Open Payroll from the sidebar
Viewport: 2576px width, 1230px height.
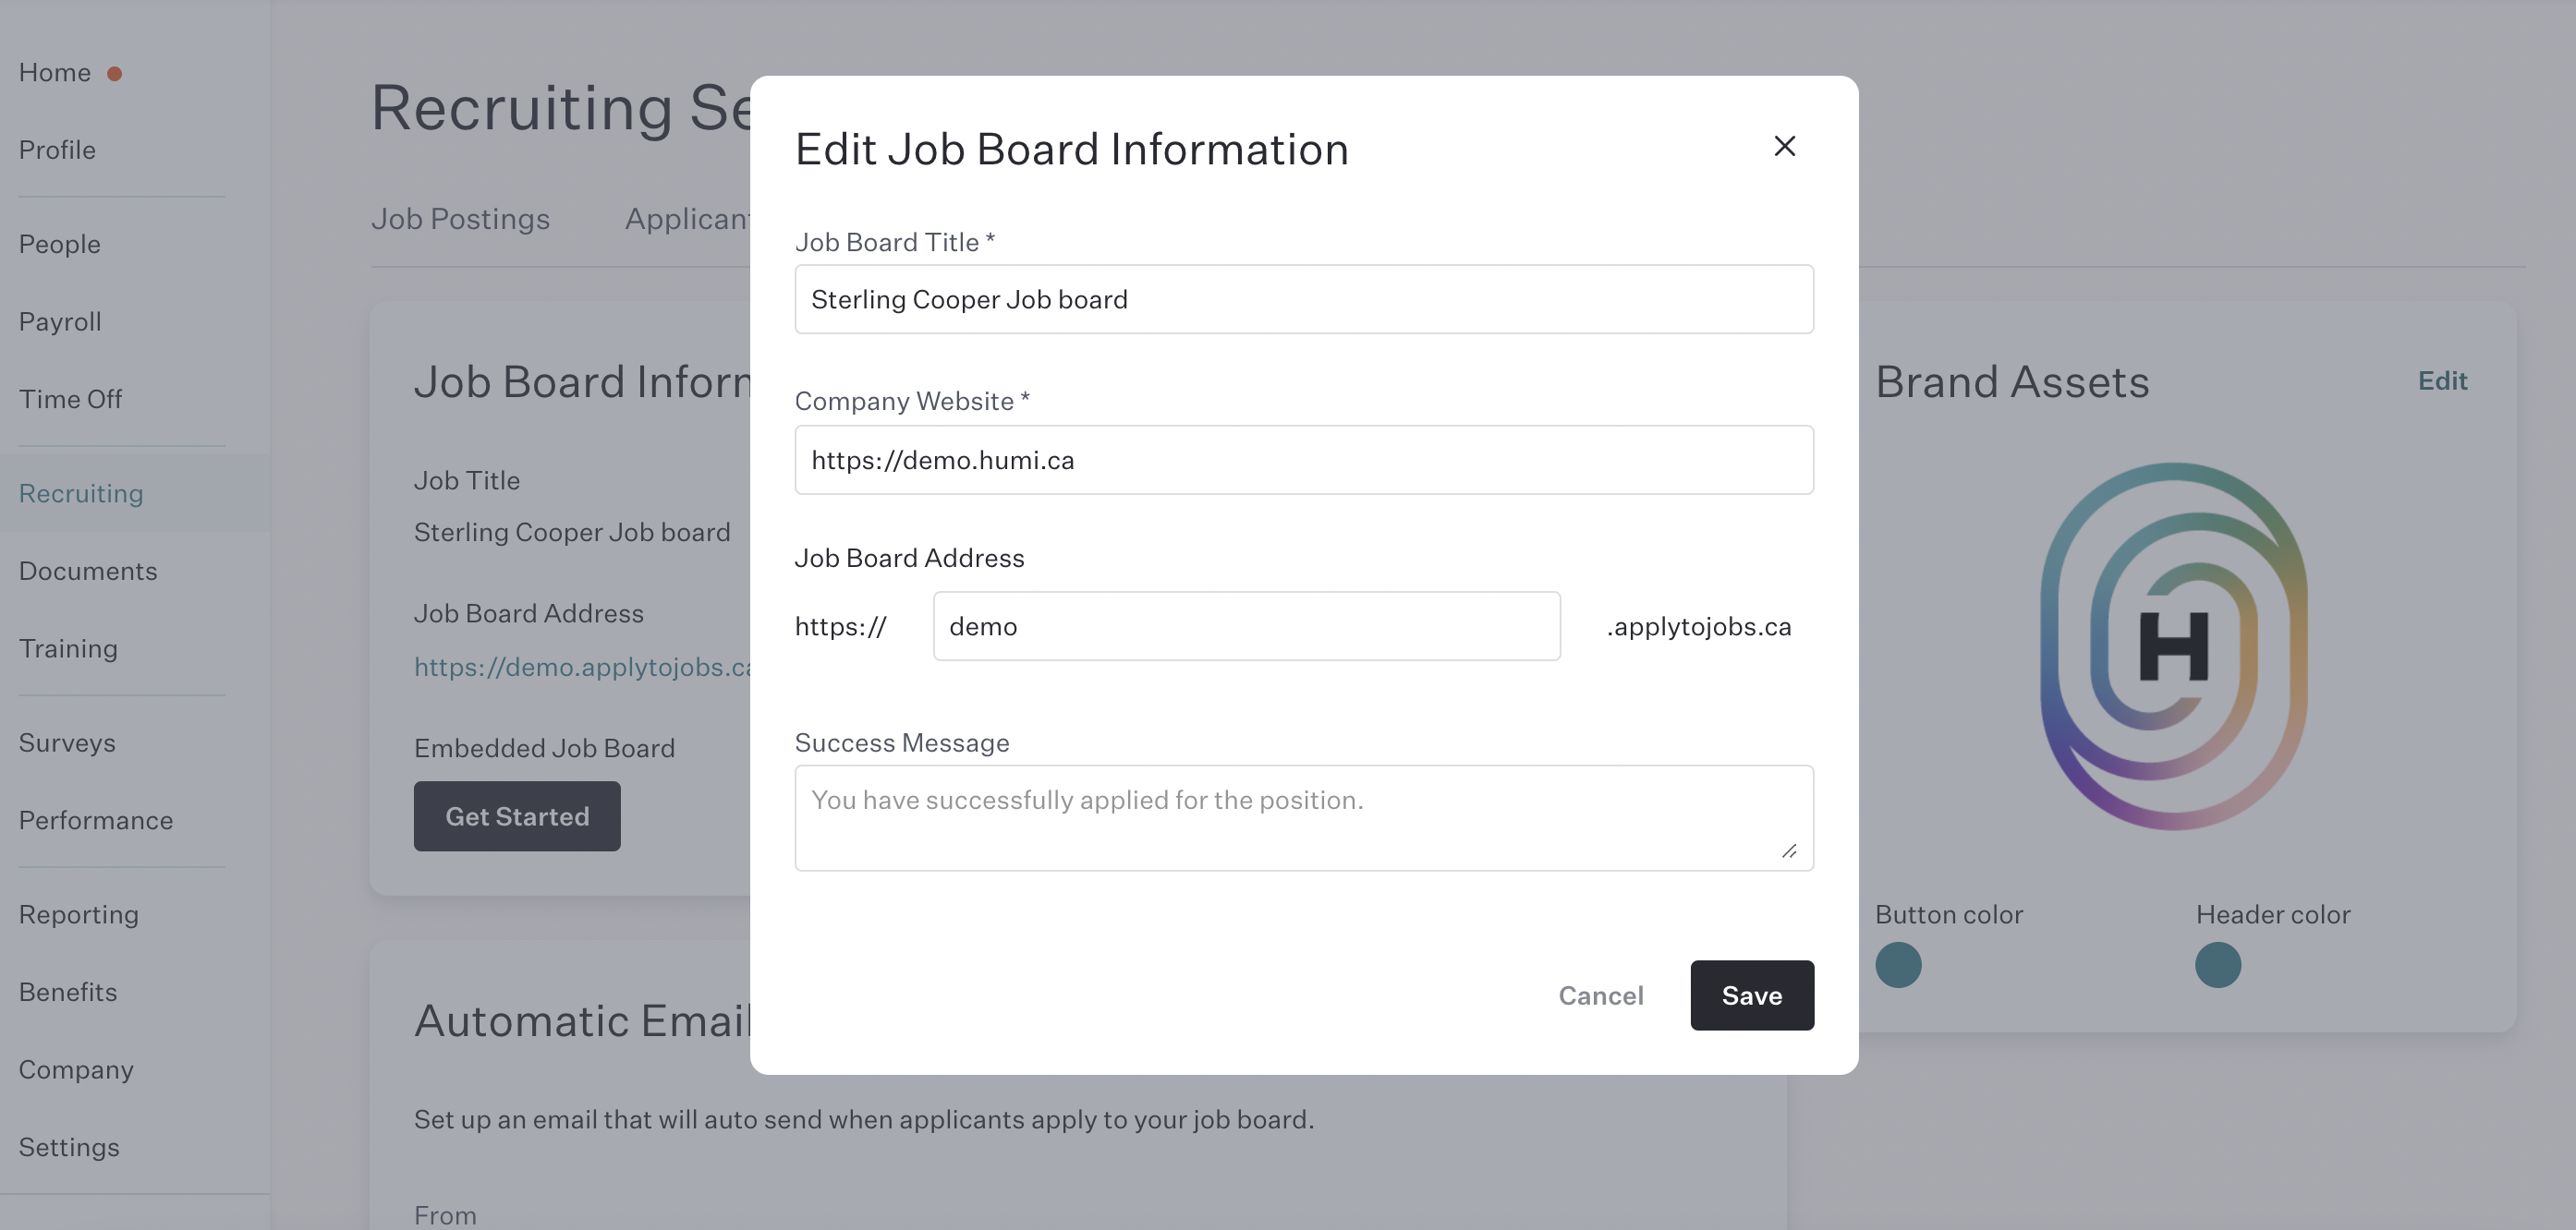tap(60, 321)
